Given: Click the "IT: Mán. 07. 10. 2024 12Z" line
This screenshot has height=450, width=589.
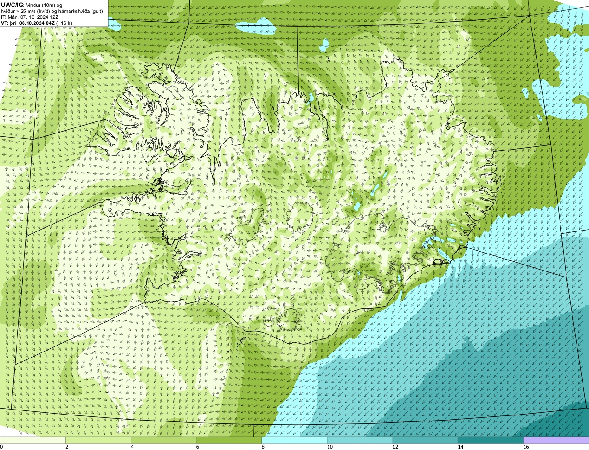Looking at the screenshot, I should pos(30,17).
